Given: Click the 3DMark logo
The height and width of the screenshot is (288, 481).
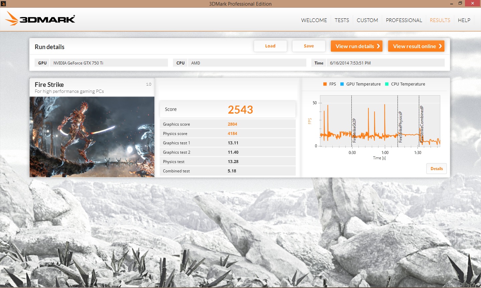Looking at the screenshot, I should 40,18.
